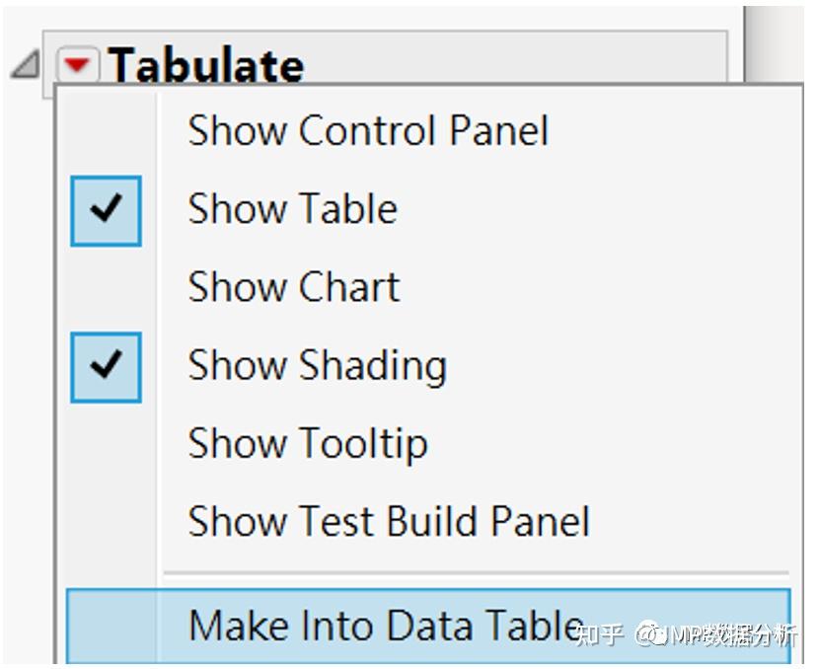Click the Tabulate title text
This screenshot has height=669, width=819.
pos(205,65)
